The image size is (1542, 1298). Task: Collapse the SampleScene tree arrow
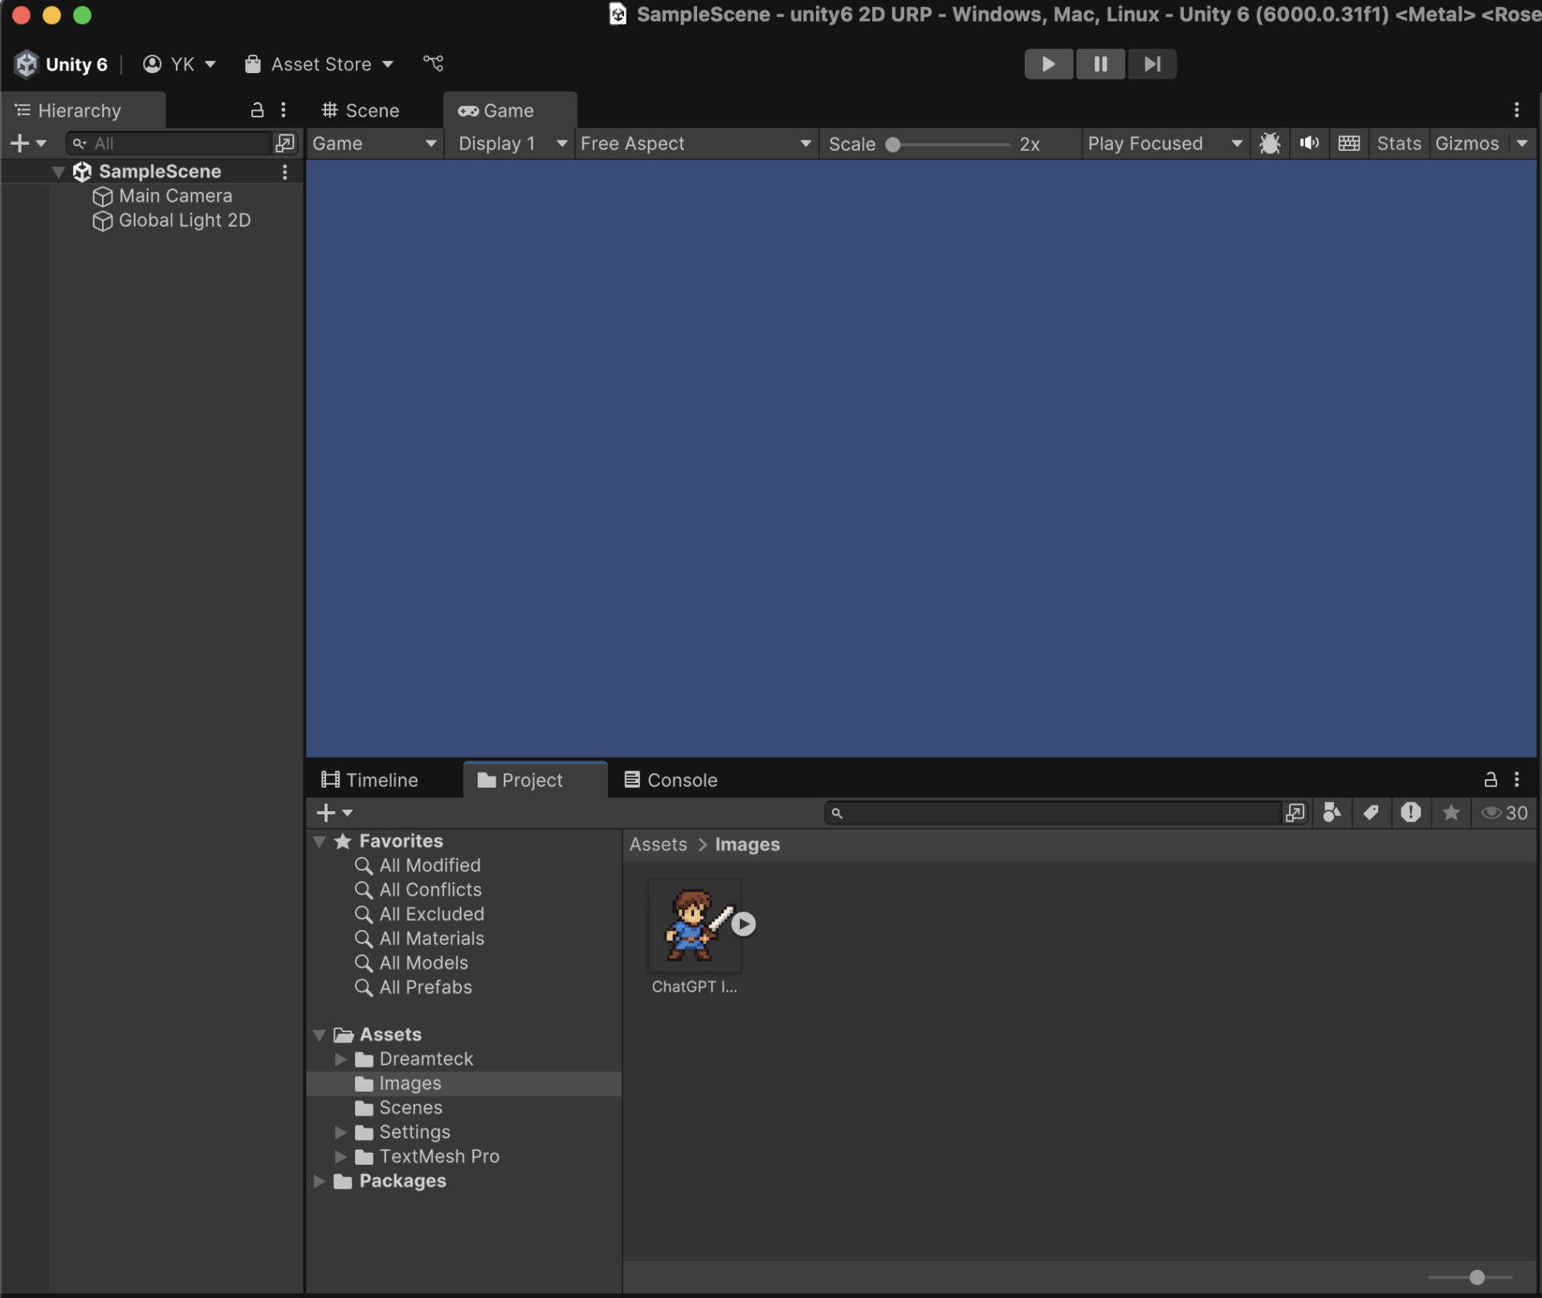tap(58, 172)
